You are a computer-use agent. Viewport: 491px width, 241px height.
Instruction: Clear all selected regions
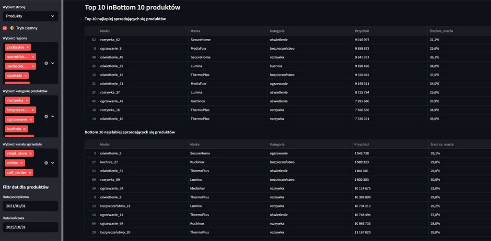(x=47, y=63)
